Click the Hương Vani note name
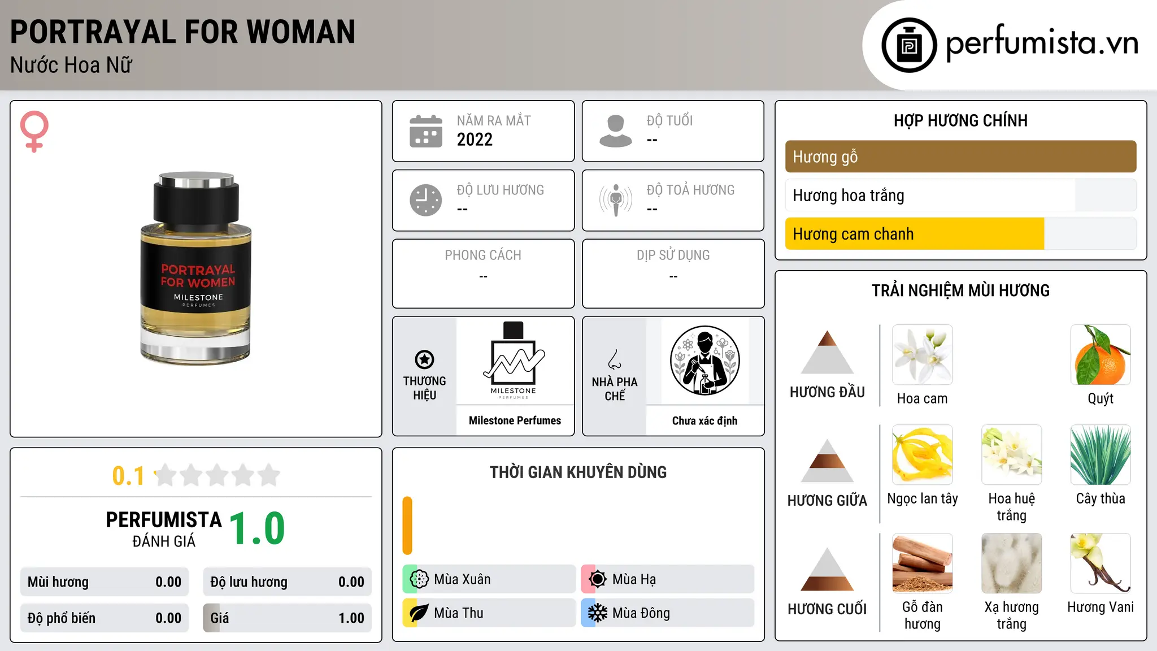 point(1101,607)
